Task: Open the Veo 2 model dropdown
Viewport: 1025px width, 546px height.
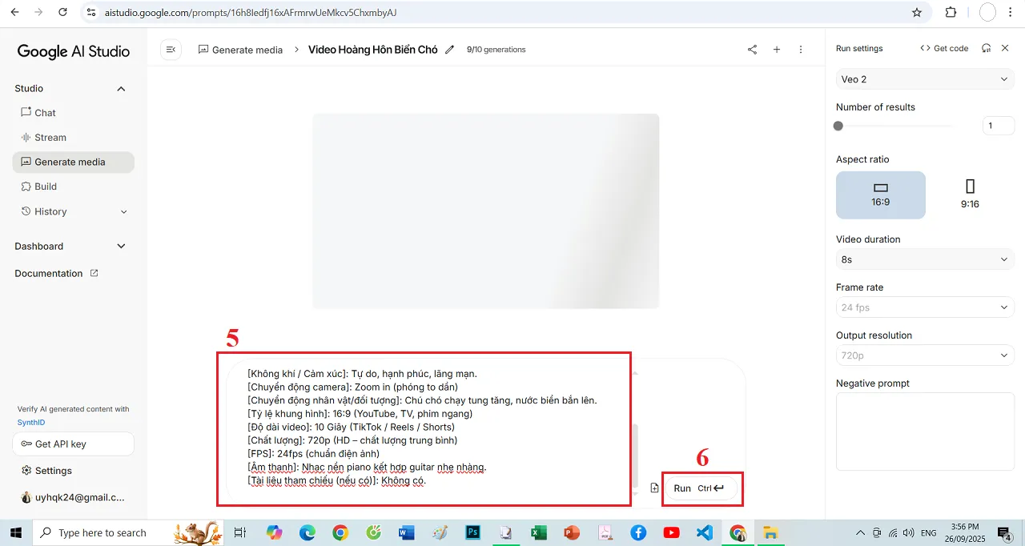Action: (924, 78)
